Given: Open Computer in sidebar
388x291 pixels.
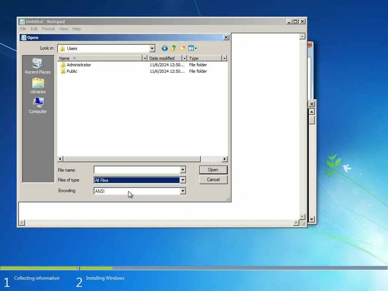Looking at the screenshot, I should pyautogui.click(x=38, y=105).
